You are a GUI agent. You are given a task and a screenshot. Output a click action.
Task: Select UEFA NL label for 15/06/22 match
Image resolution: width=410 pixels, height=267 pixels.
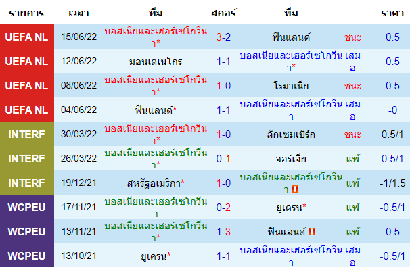(x=26, y=37)
